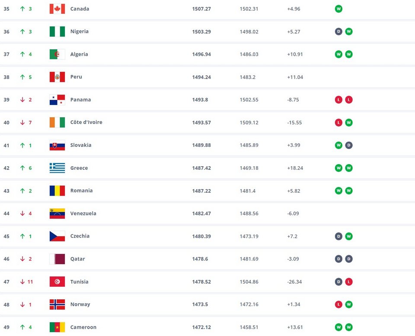Click the Norway flag icon

57,304
